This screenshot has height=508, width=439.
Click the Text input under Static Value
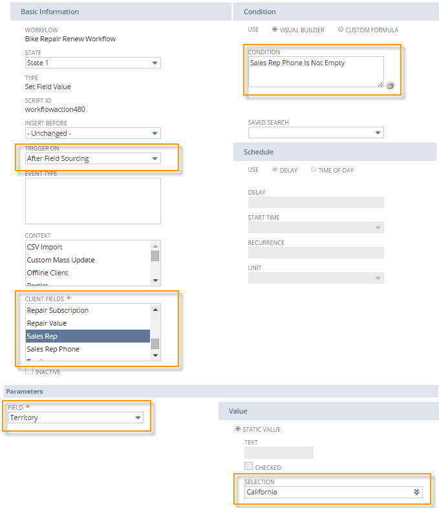279,452
